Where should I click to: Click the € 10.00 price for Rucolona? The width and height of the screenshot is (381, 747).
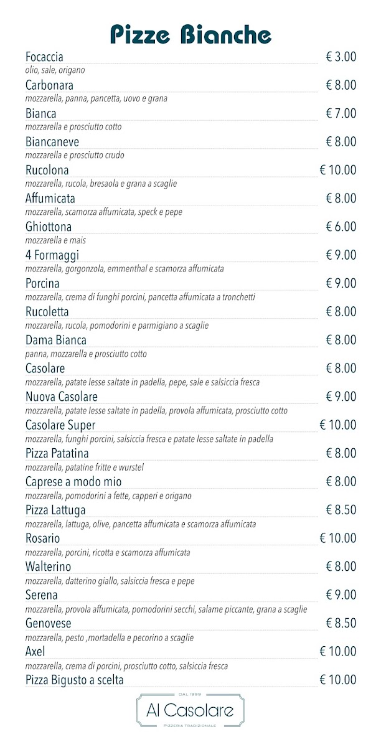(338, 170)
